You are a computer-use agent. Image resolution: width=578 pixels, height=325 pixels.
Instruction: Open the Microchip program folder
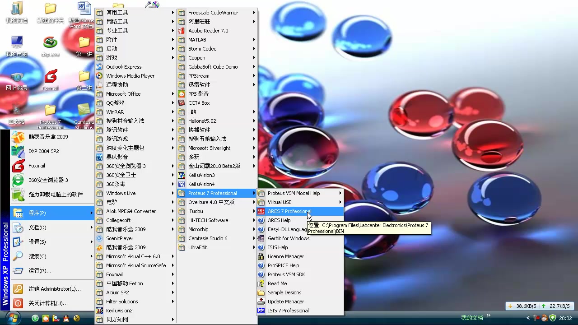click(217, 229)
